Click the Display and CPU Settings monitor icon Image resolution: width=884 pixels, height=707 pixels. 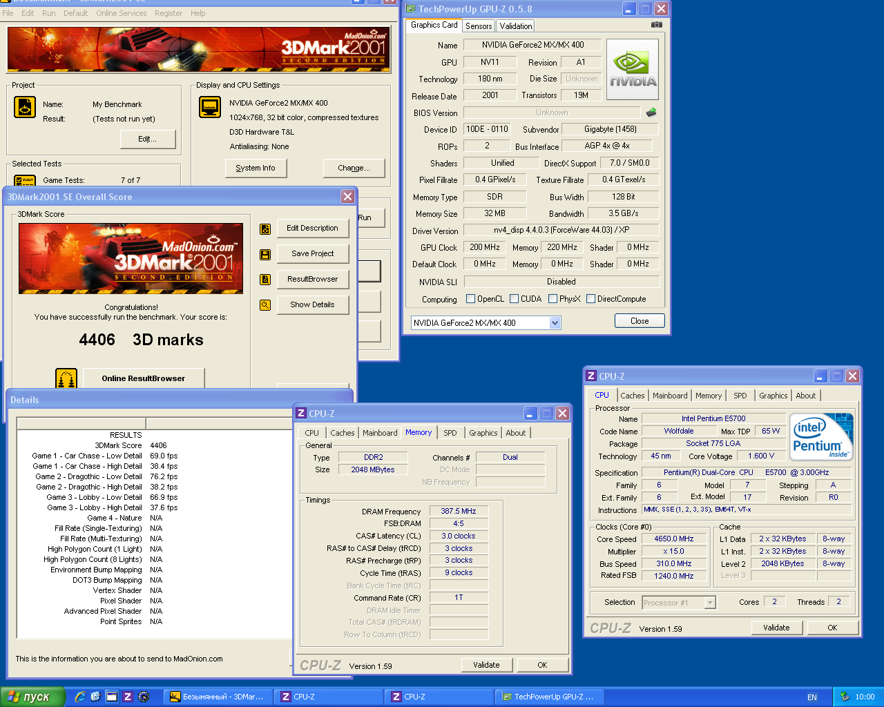[210, 108]
